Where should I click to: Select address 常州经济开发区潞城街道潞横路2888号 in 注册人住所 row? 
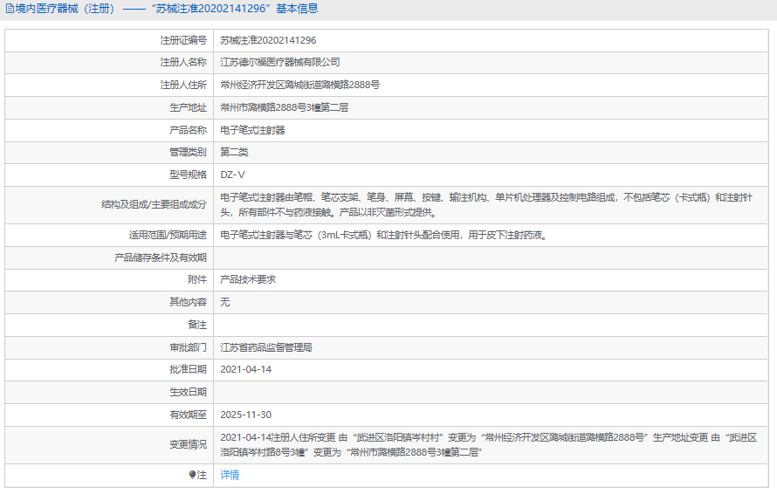pyautogui.click(x=299, y=85)
